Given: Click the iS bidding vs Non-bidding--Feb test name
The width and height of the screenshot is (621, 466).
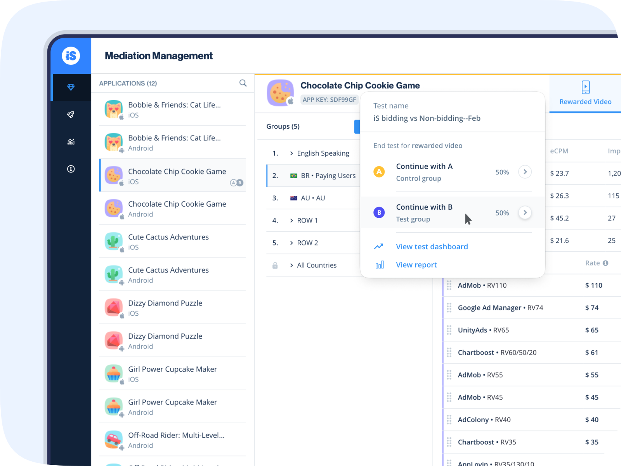Looking at the screenshot, I should (x=427, y=118).
